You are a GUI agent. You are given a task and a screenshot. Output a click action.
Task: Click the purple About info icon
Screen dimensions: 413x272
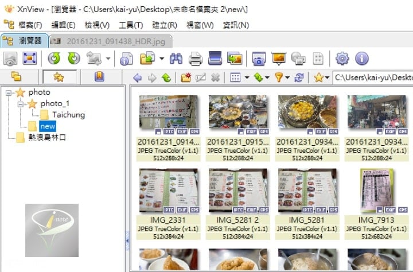coord(361,59)
